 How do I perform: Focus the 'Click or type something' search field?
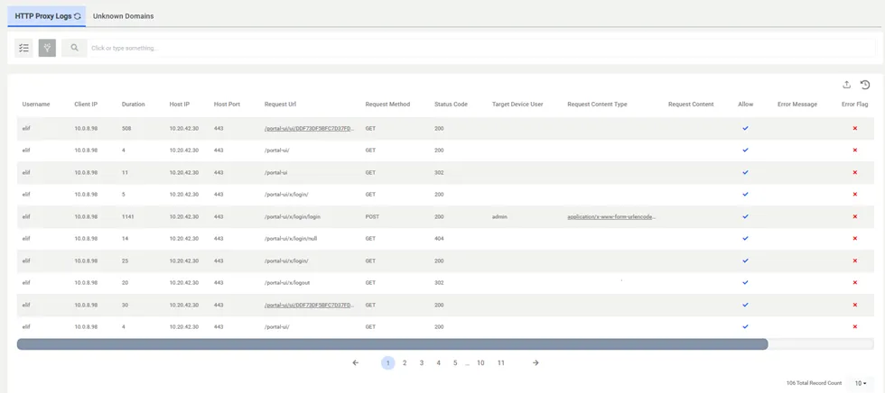[x=480, y=48]
